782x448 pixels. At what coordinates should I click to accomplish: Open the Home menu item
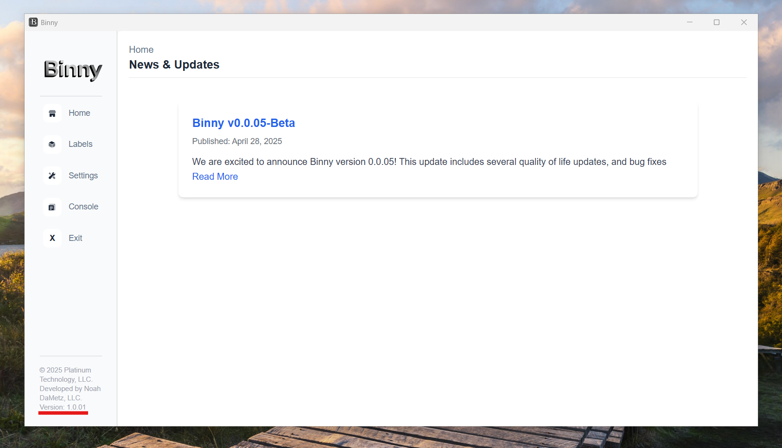pos(79,113)
